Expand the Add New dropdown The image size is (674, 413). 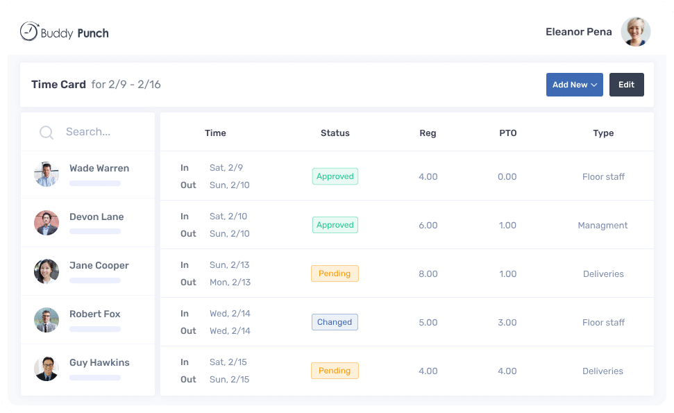tap(574, 85)
